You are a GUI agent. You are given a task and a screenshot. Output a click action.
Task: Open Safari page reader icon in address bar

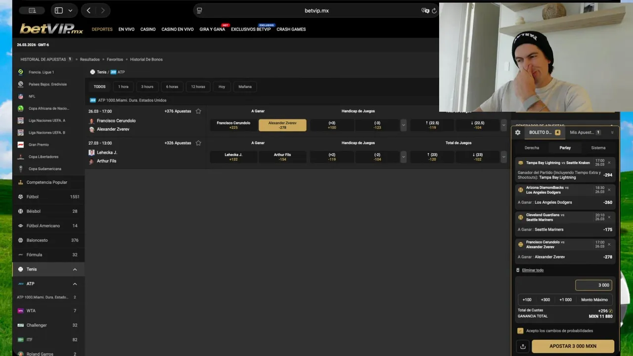click(x=199, y=10)
